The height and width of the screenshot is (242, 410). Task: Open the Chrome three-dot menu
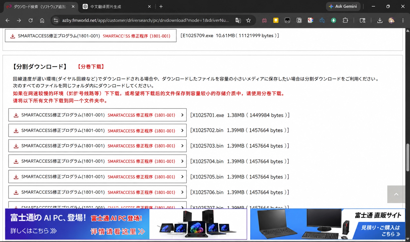pos(403,20)
